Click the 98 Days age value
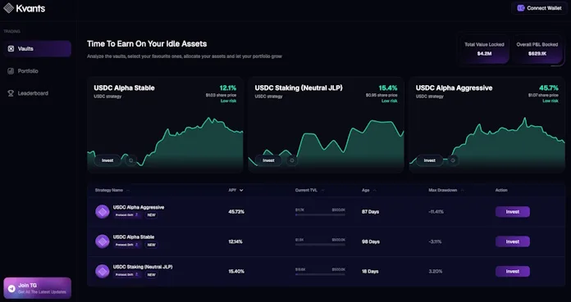The image size is (571, 302). tap(370, 241)
